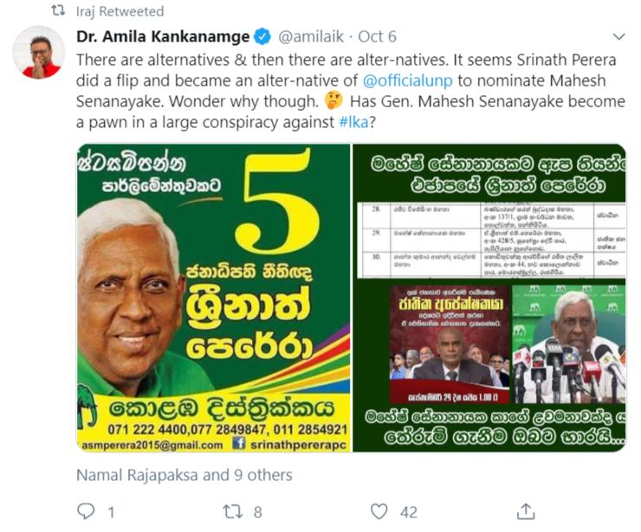Open the #lka hashtag link
Screen dimensions: 641x532
coord(354,122)
